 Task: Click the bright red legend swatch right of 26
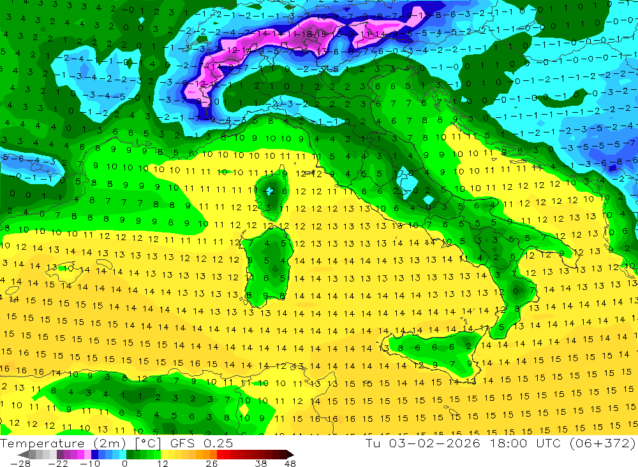click(220, 454)
